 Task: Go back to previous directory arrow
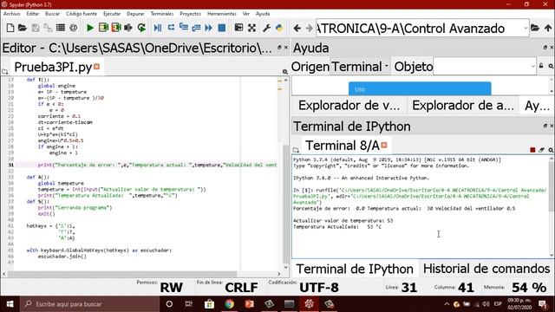point(297,28)
